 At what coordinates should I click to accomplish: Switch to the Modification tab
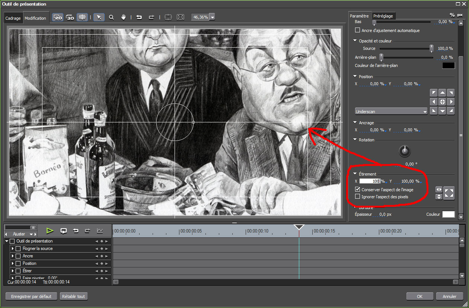pyautogui.click(x=35, y=18)
